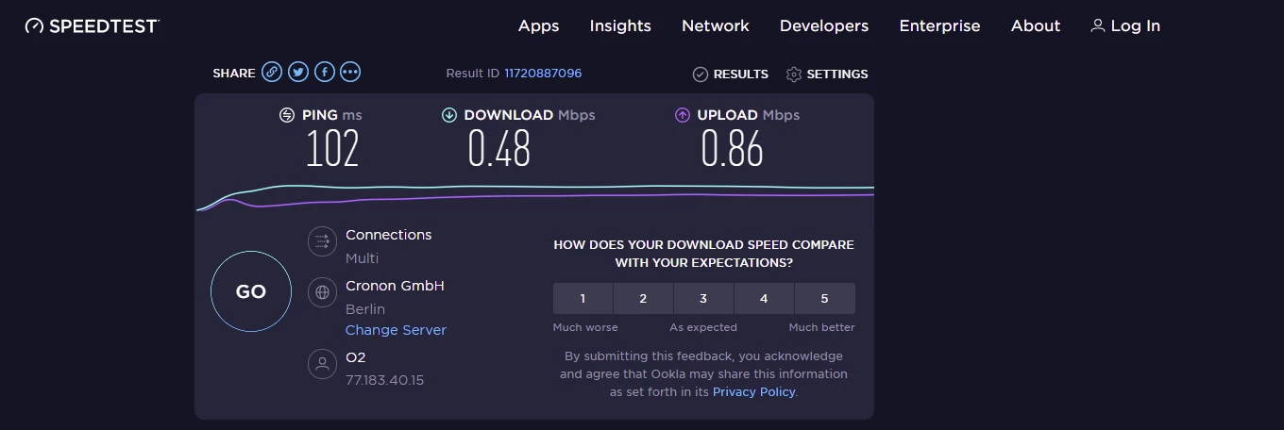Rate download speed as 1
1284x430 pixels.
pyautogui.click(x=583, y=298)
